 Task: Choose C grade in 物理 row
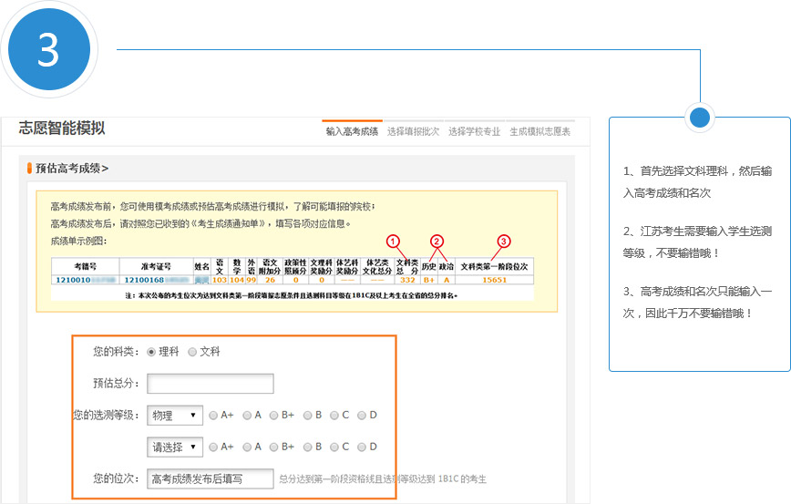click(x=334, y=416)
